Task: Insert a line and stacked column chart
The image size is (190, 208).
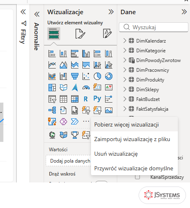Action: coord(97,65)
